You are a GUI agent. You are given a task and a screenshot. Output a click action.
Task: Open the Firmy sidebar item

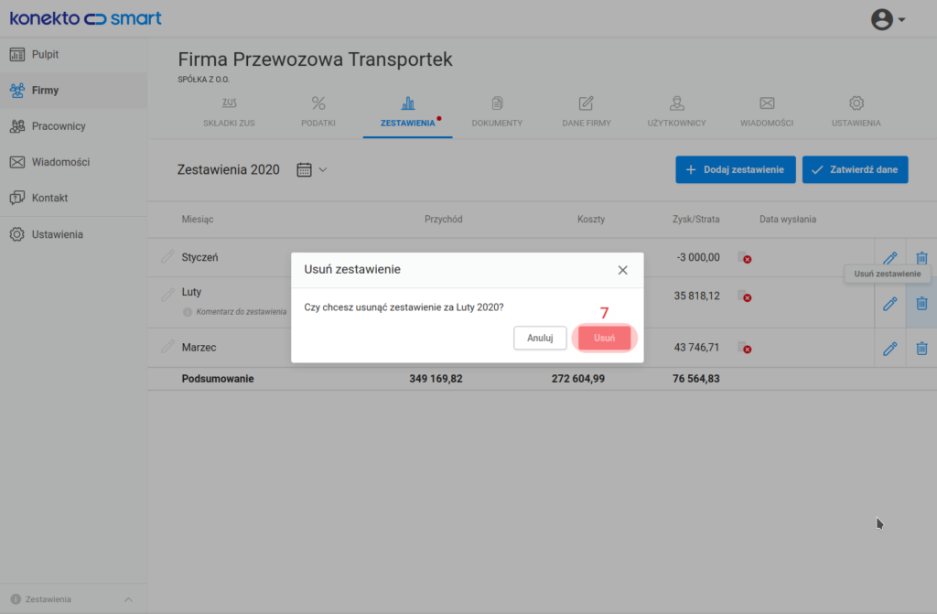73,91
